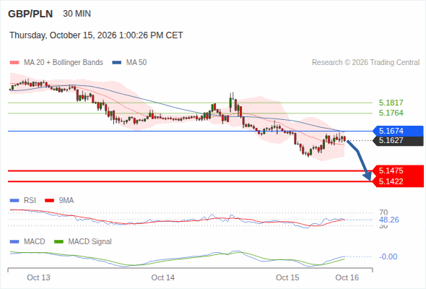Viewport: 426px width, 289px height.
Task: Click the MA 20 + Bollinger Bands label
Action: (64, 63)
